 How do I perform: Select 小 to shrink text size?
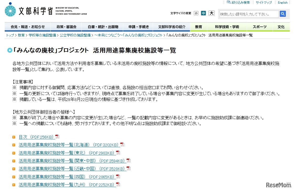pos(196,13)
